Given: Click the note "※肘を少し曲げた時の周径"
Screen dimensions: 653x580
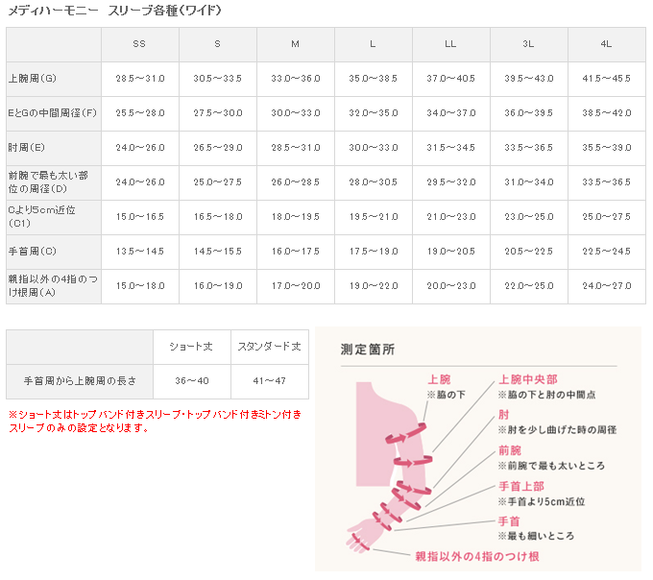Looking at the screenshot, I should click(557, 429).
